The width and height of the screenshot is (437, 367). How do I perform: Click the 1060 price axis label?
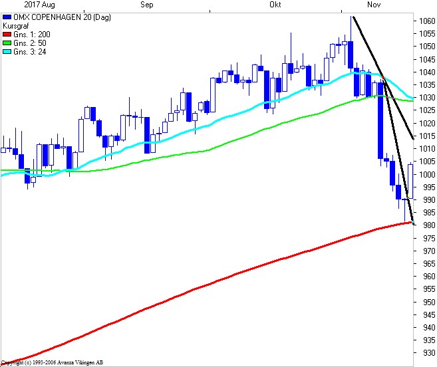click(x=426, y=21)
